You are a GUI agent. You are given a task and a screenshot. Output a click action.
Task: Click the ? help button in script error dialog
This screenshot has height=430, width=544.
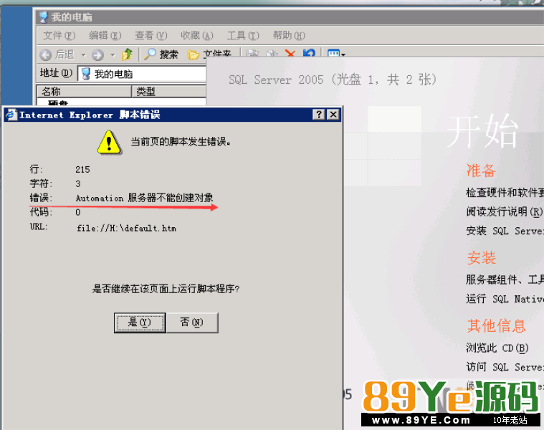click(318, 115)
